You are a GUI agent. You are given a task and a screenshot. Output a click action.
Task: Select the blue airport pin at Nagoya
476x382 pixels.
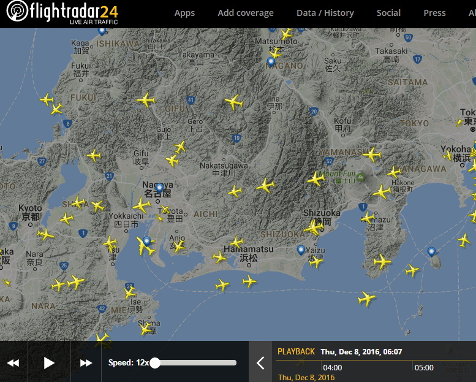tap(160, 188)
